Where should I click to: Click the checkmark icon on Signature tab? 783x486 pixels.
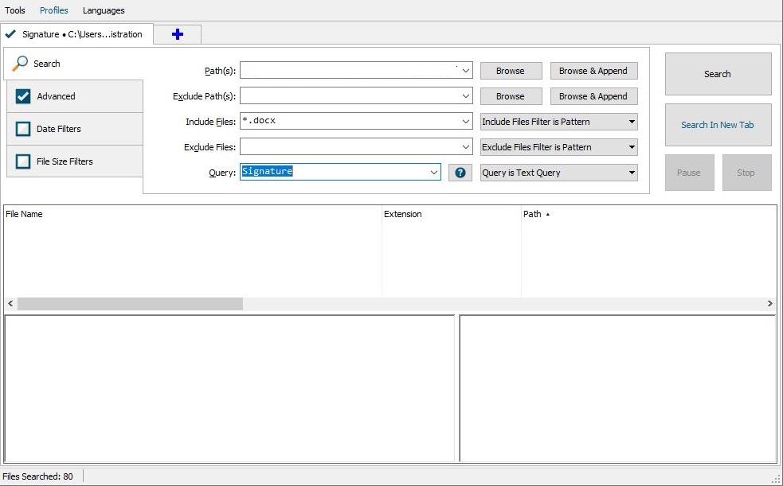pos(11,34)
